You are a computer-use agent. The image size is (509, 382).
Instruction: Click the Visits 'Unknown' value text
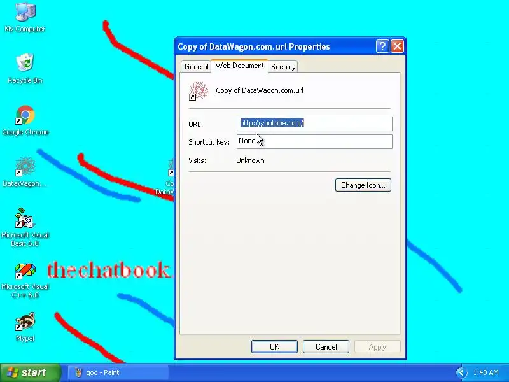pyautogui.click(x=250, y=160)
